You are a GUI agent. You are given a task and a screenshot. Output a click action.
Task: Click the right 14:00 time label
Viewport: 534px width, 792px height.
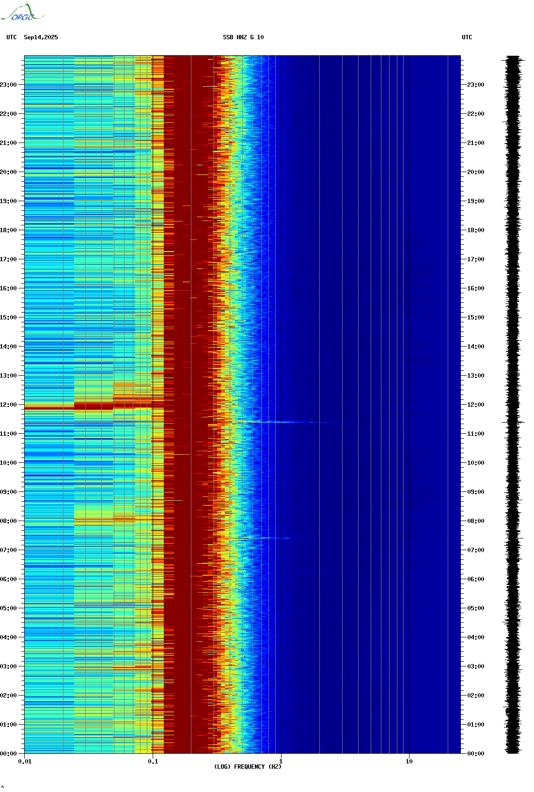pos(476,347)
